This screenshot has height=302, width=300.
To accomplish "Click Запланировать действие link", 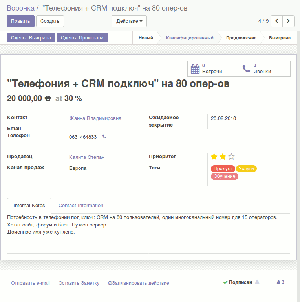I will (139, 283).
